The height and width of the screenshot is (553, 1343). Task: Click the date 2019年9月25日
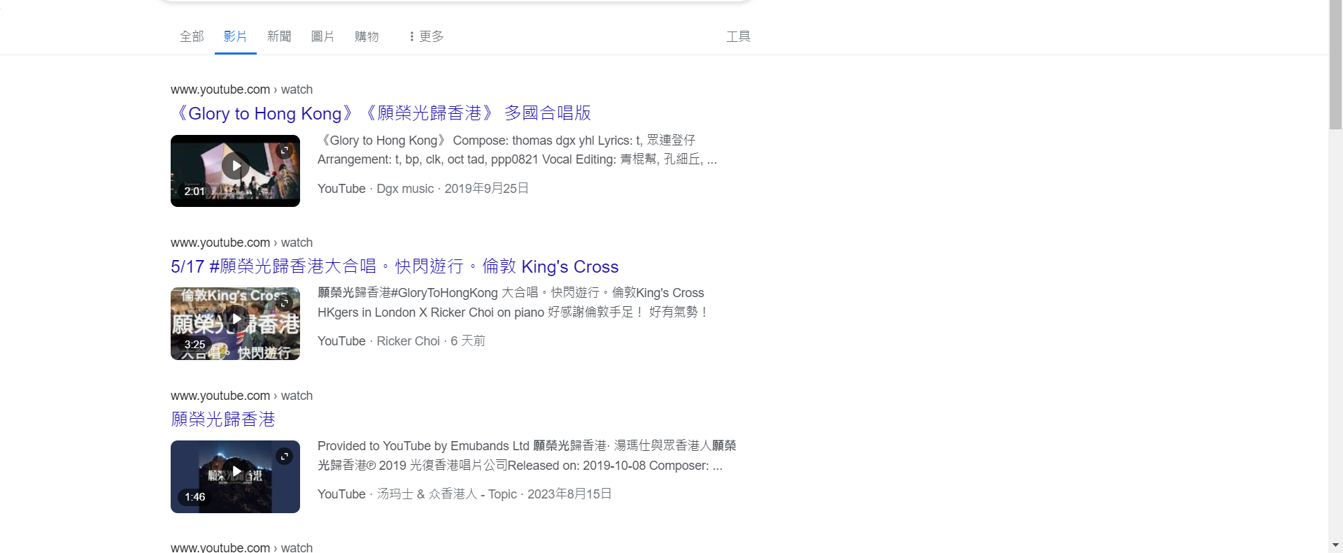(487, 189)
